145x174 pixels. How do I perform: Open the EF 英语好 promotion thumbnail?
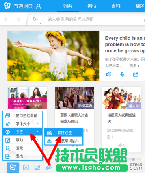[x=28, y=98]
